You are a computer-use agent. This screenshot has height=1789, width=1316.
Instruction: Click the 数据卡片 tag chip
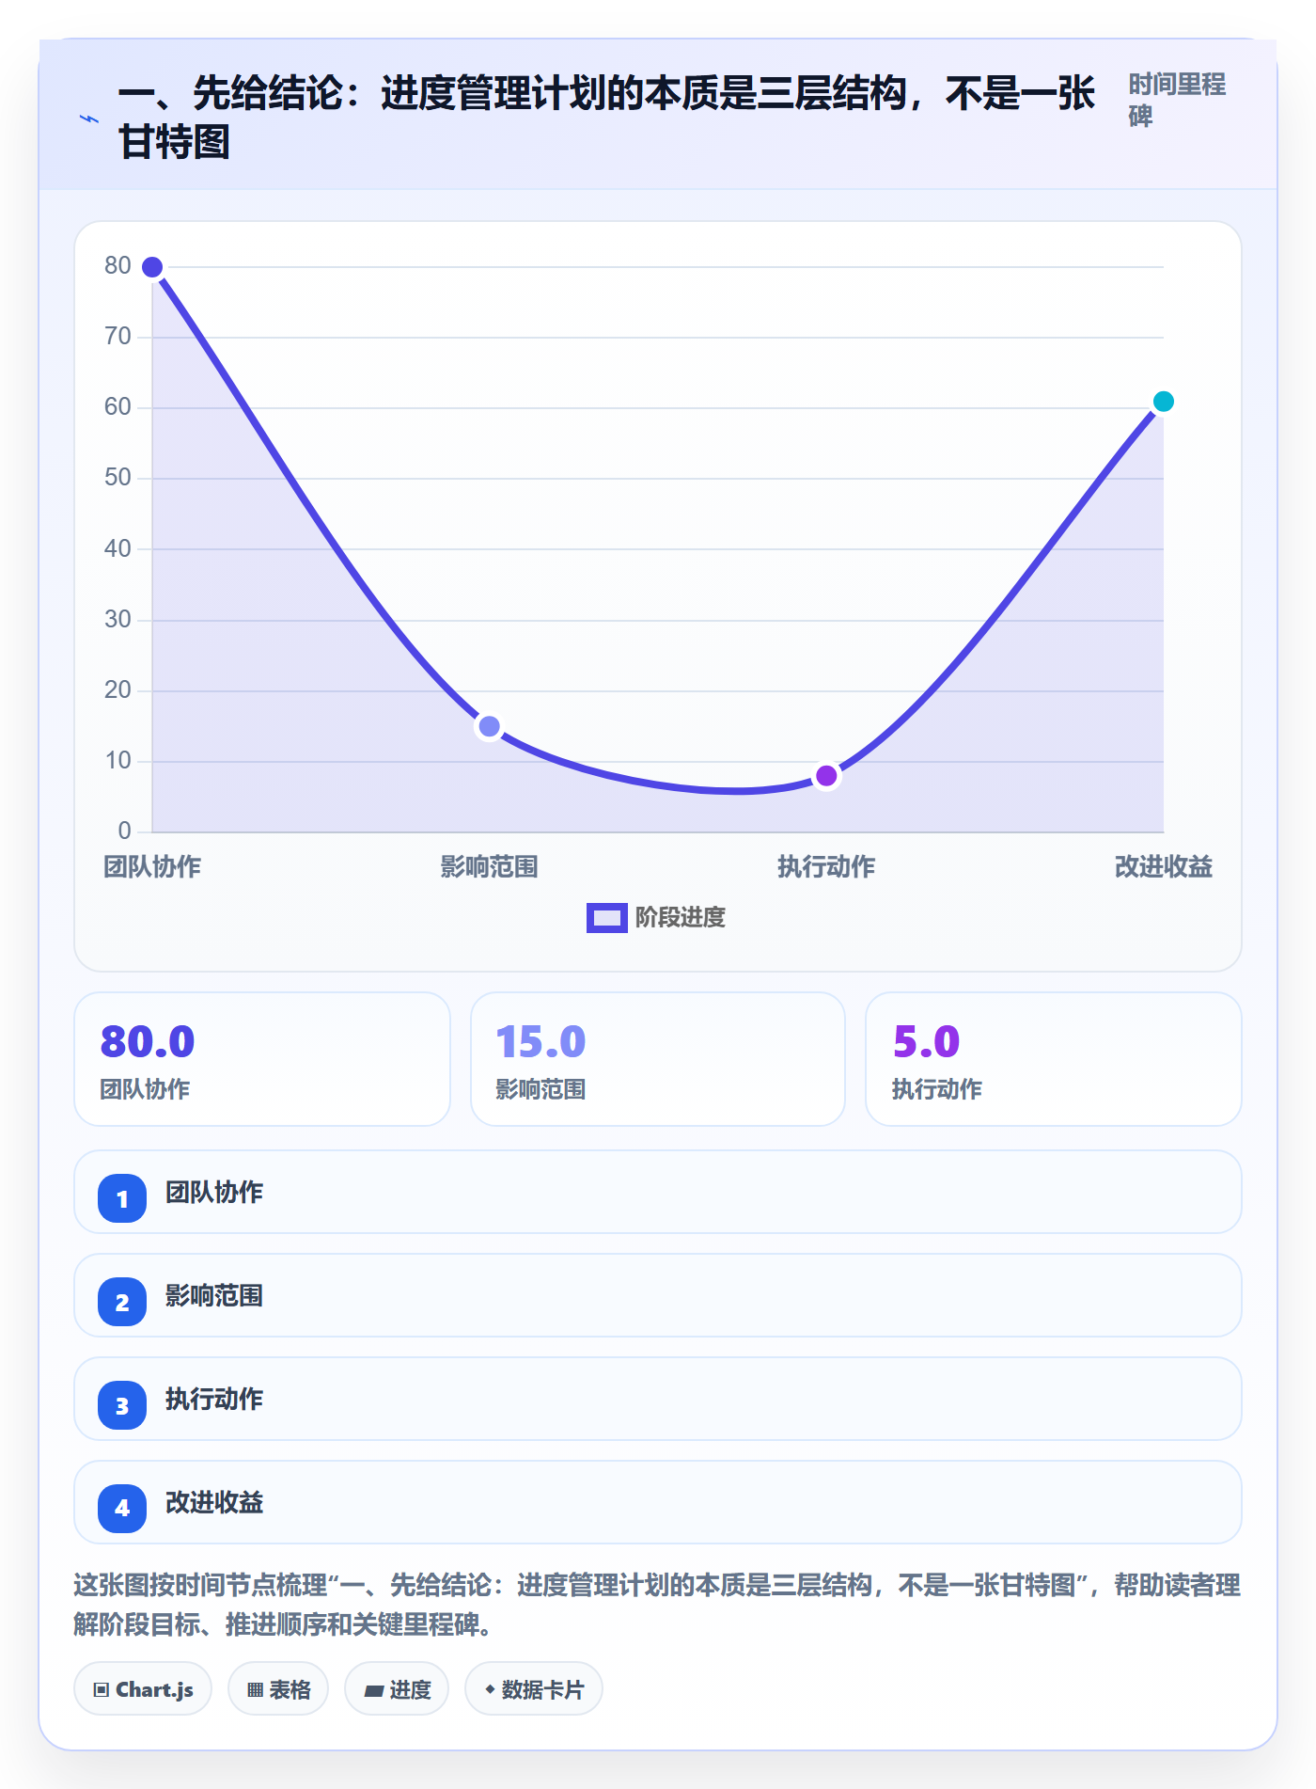tap(534, 1689)
